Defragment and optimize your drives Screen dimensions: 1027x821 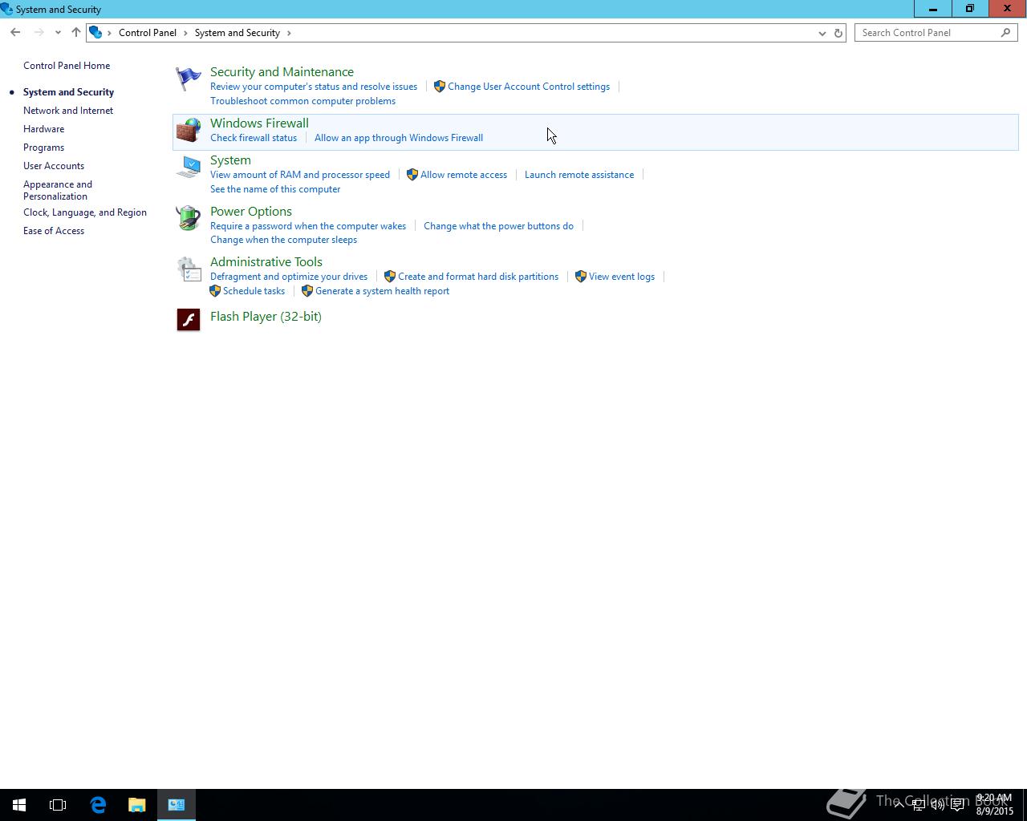(x=289, y=277)
